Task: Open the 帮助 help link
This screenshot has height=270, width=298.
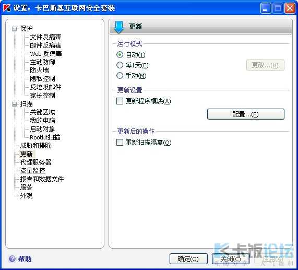Action: point(25,259)
